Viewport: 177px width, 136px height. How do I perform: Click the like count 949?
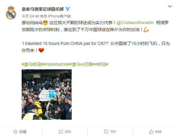tap(158, 132)
